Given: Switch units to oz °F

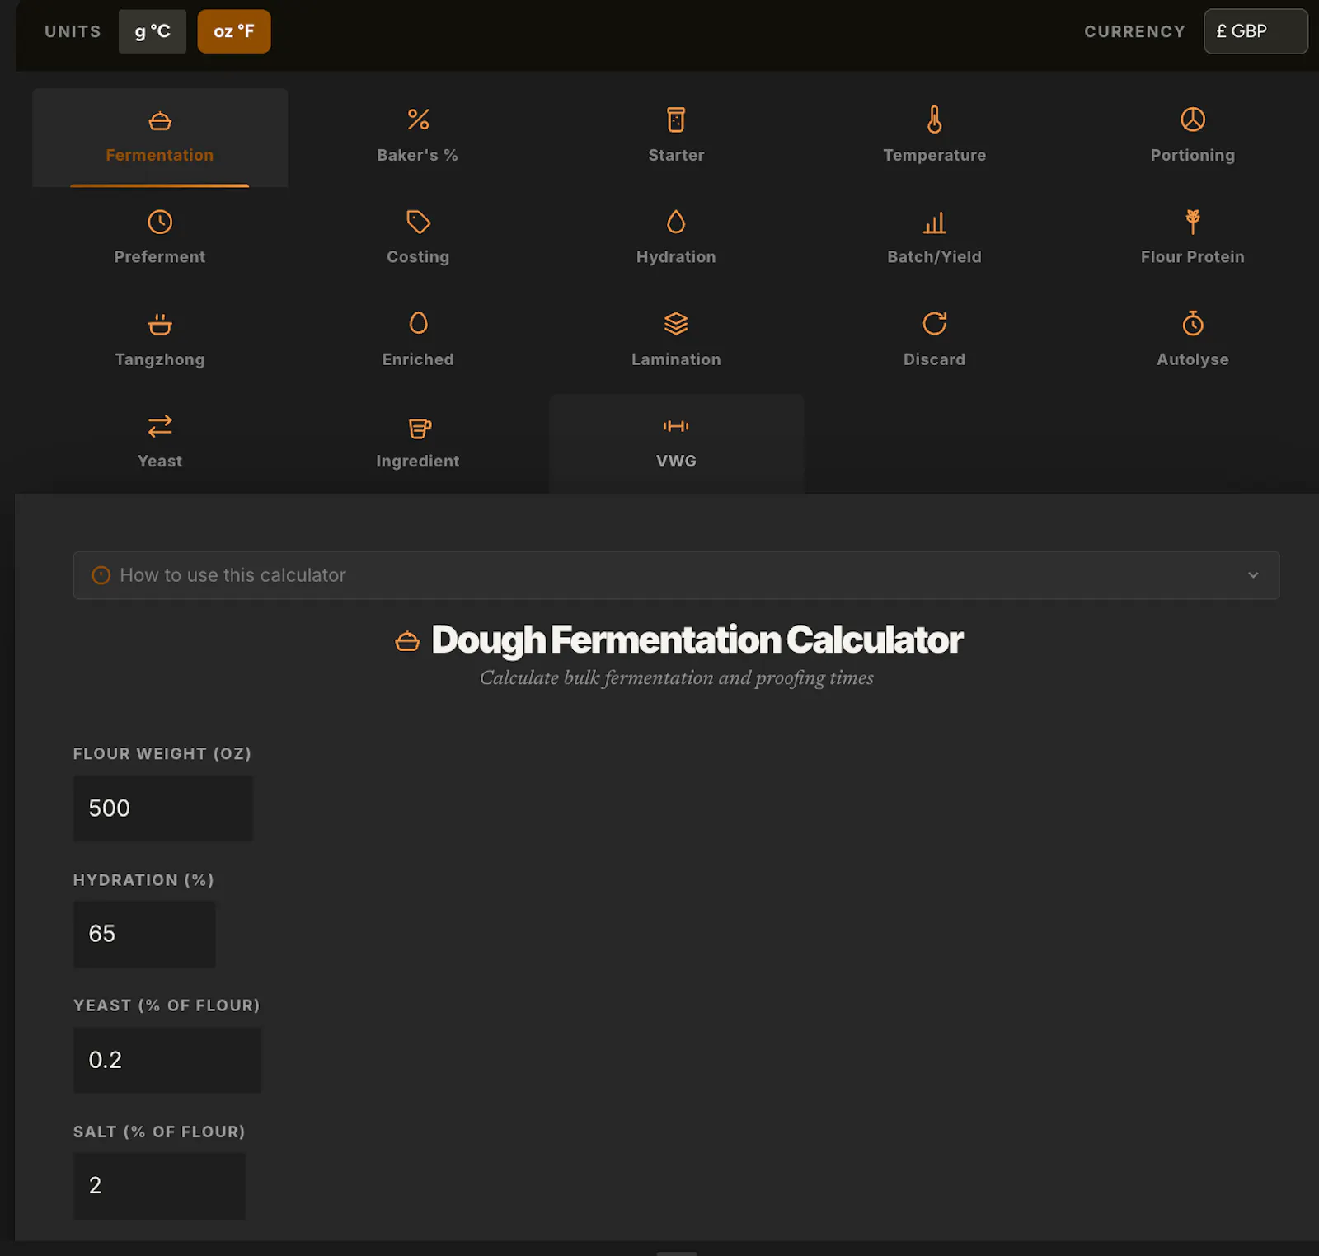Looking at the screenshot, I should click(x=234, y=31).
